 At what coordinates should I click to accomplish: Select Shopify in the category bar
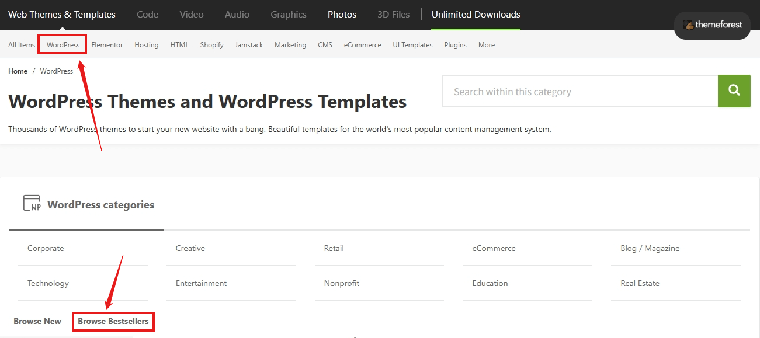211,45
